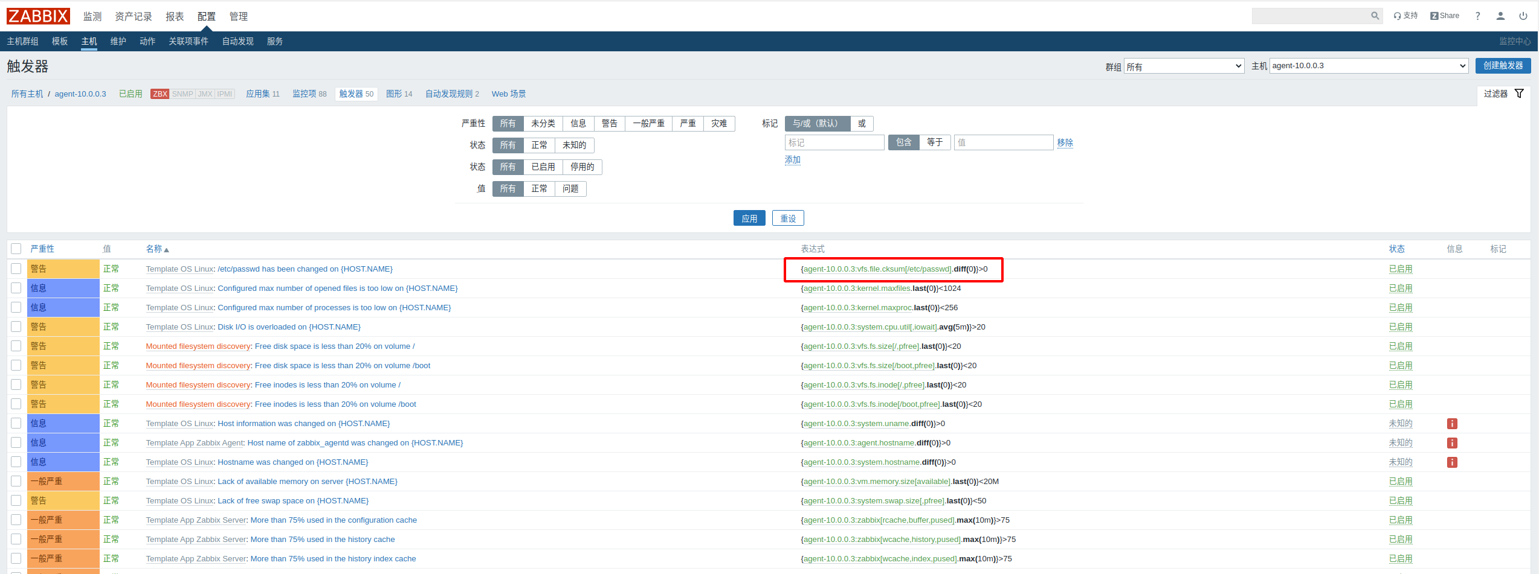Image resolution: width=1539 pixels, height=574 pixels.
Task: Open the 主机 agent-10.0.0.3 dropdown
Action: coord(1369,66)
